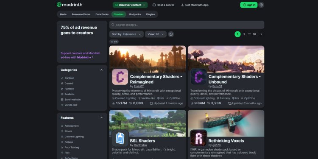
Task: Open Complementary Shaders - Reimagined title
Action: 156,79
